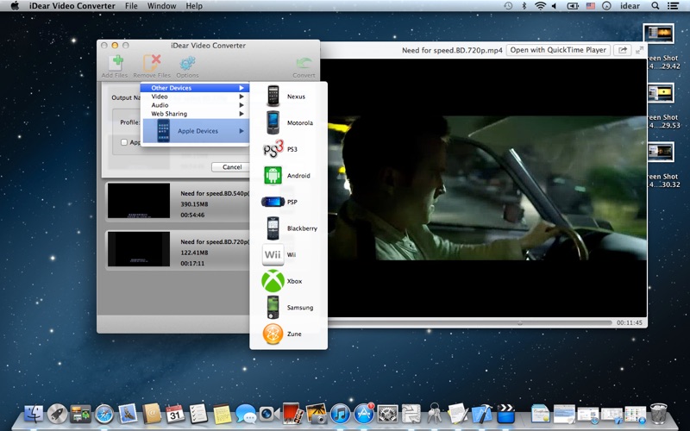
Task: Open the File menu
Action: pos(131,6)
